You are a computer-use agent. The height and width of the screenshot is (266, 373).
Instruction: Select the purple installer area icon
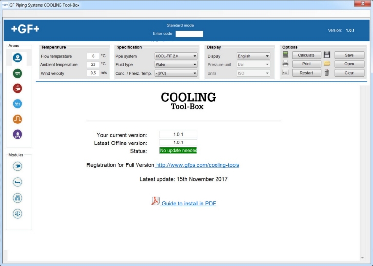point(18,134)
